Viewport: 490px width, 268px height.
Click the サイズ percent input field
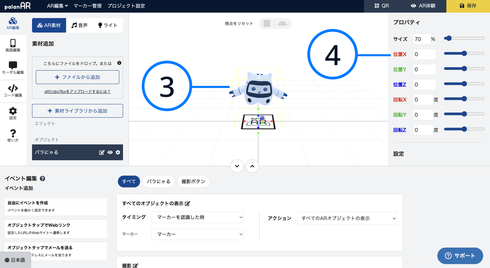(422, 39)
